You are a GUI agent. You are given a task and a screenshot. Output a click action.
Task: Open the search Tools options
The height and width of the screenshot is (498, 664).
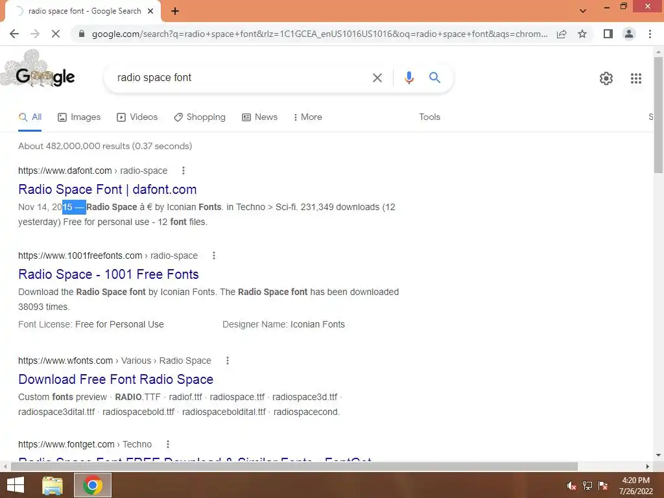(x=429, y=117)
